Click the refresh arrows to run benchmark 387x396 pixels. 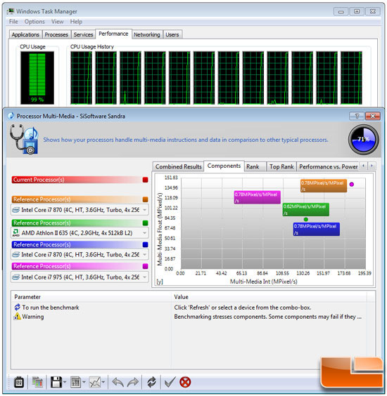(151, 382)
